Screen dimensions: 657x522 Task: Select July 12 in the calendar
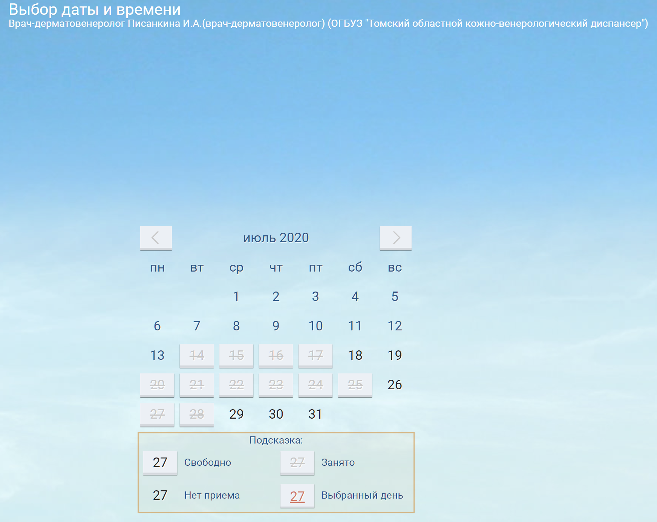click(x=395, y=326)
